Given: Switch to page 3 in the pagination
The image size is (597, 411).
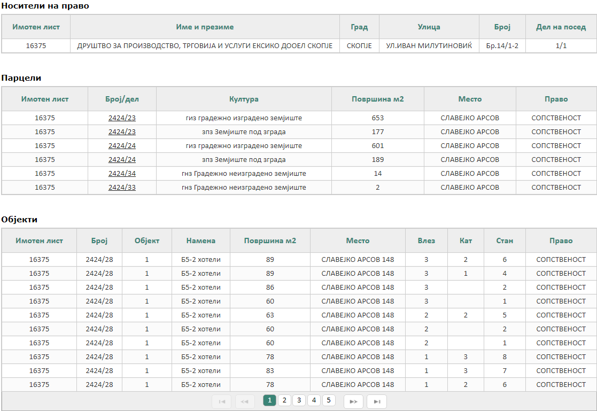Looking at the screenshot, I should point(299,400).
